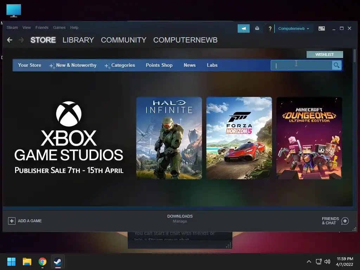Switch to the COMMUNITY tab

tap(123, 40)
